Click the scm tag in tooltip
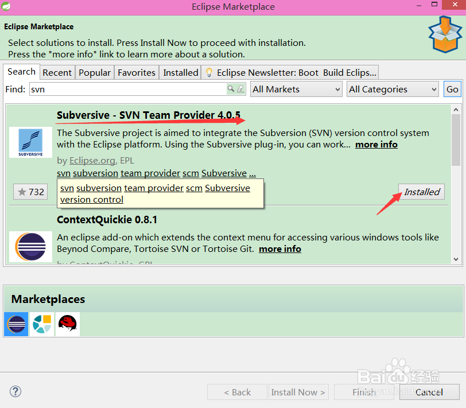 pos(194,188)
